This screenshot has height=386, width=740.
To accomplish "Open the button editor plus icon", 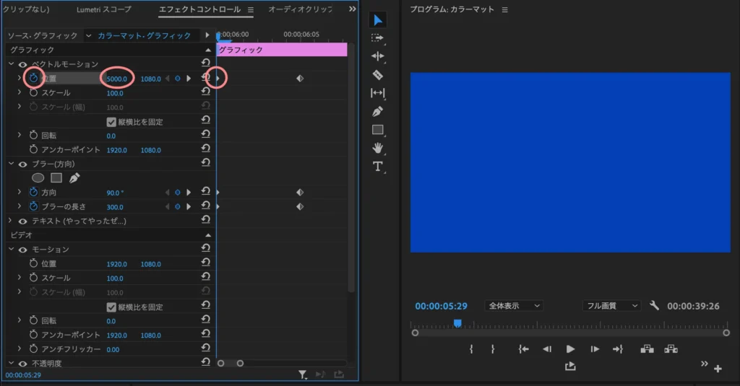I will click(718, 369).
